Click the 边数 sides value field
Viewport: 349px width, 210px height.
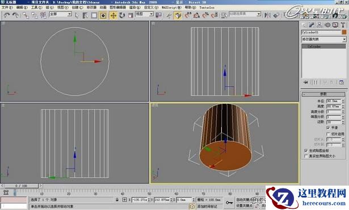pyautogui.click(x=334, y=122)
